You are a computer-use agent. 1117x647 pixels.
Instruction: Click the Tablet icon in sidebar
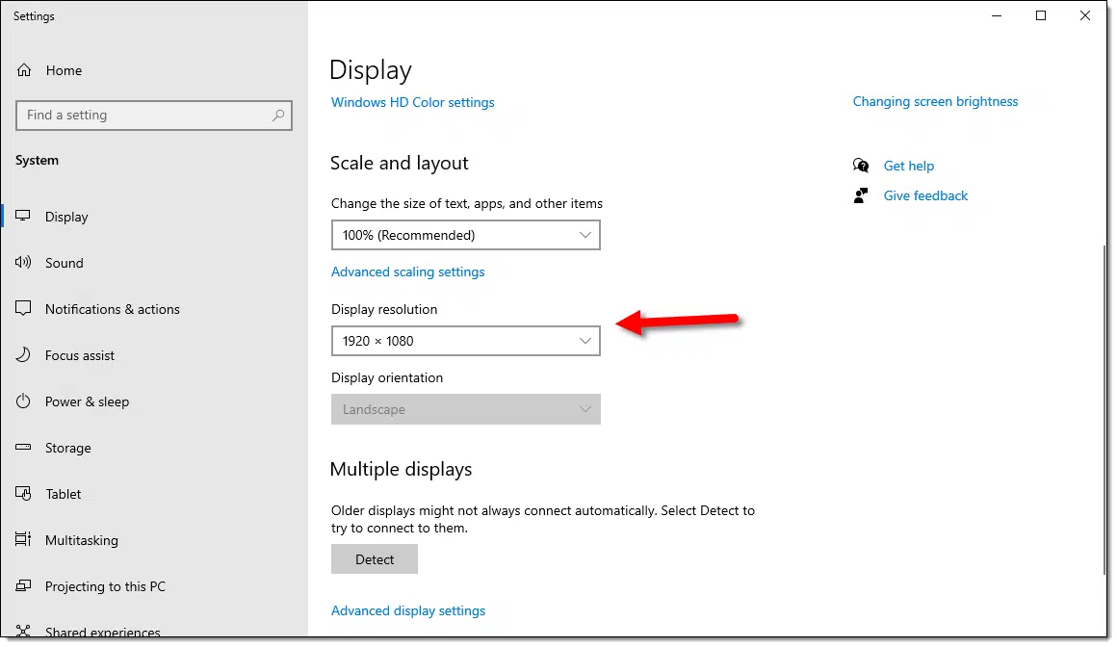pyautogui.click(x=23, y=493)
